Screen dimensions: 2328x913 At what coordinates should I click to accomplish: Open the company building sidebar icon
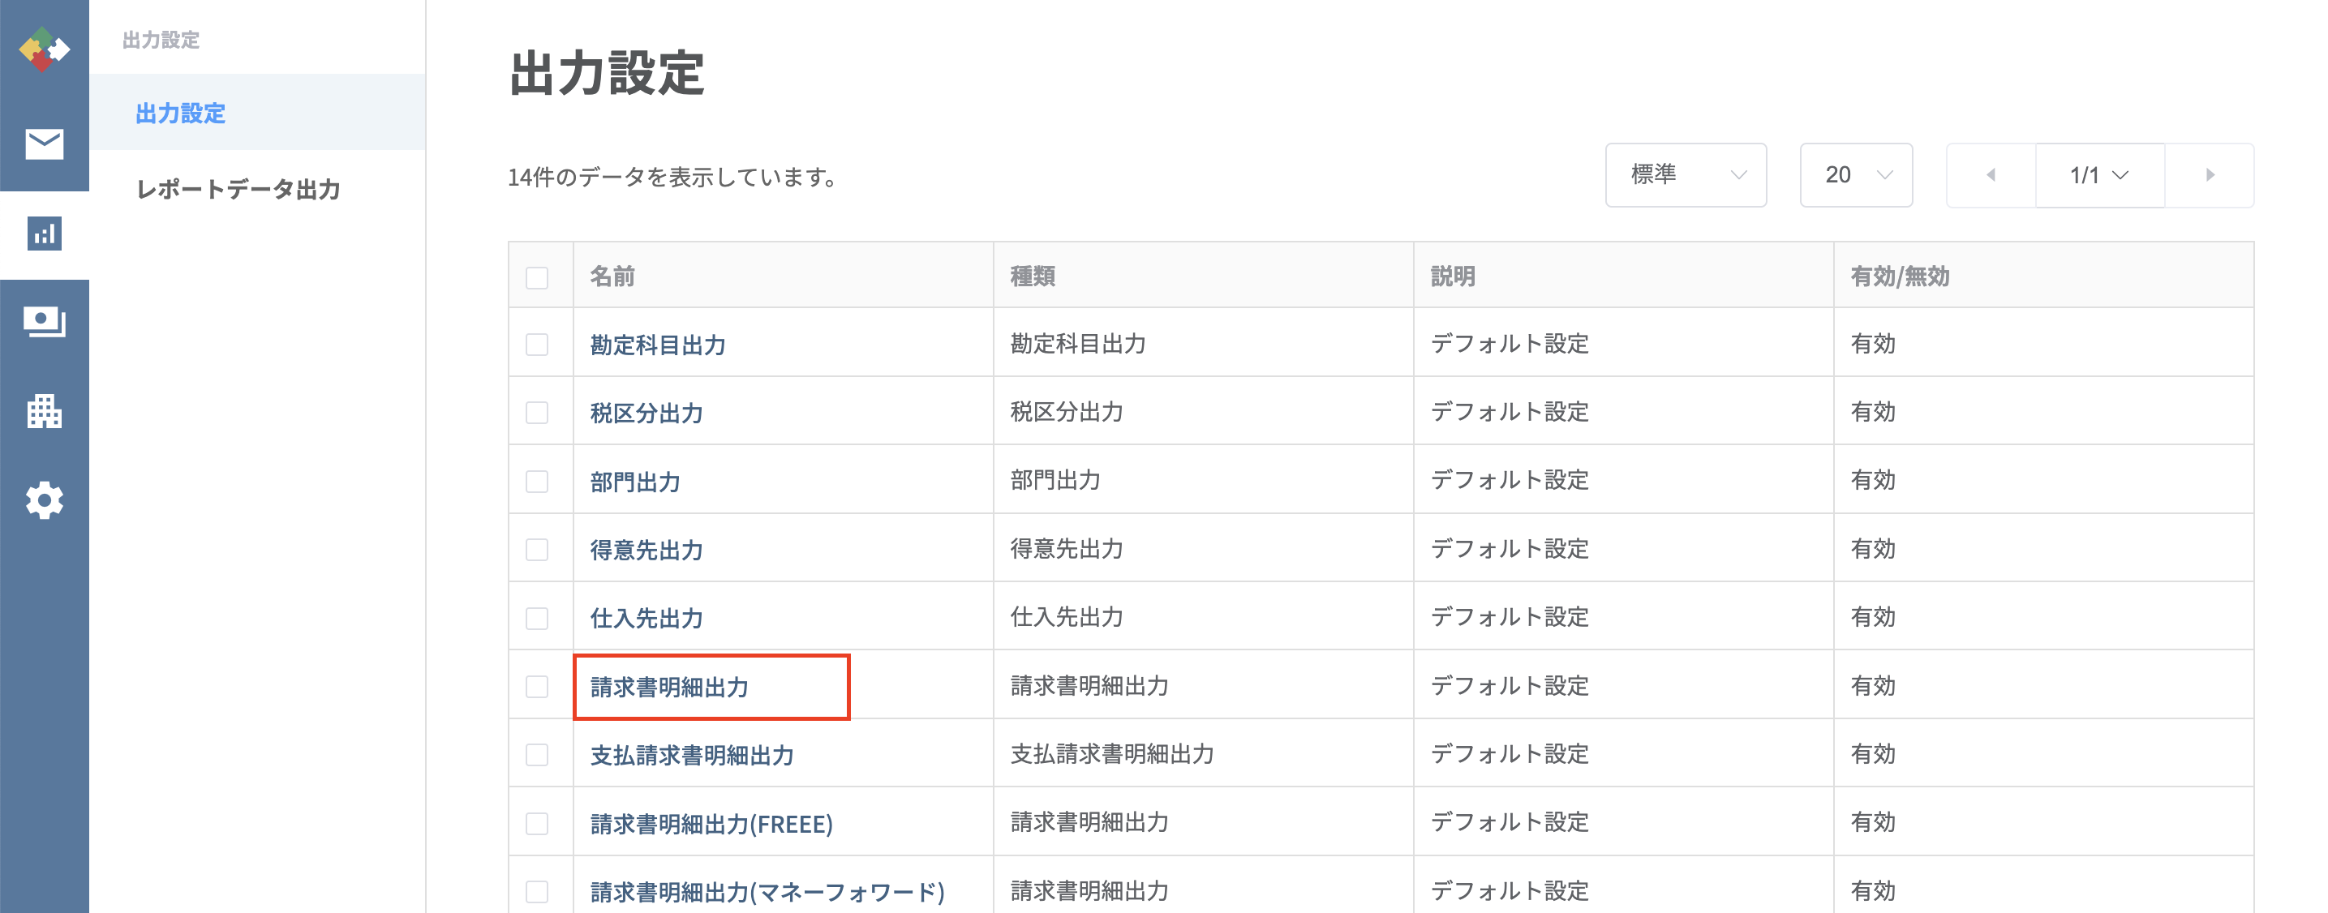coord(45,411)
